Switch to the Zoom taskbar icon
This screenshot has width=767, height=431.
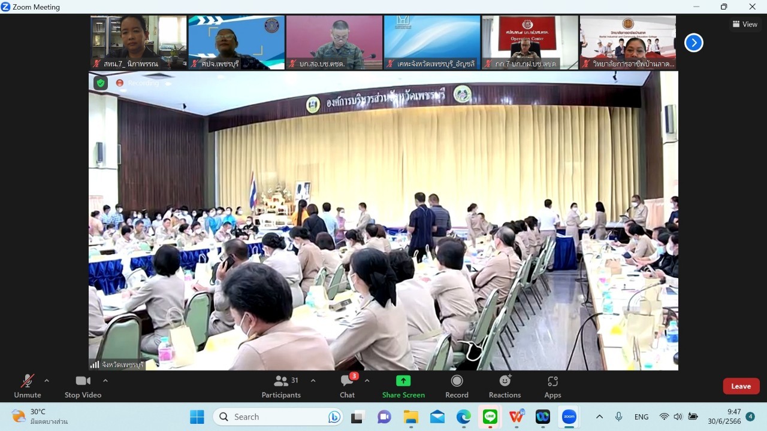point(569,417)
